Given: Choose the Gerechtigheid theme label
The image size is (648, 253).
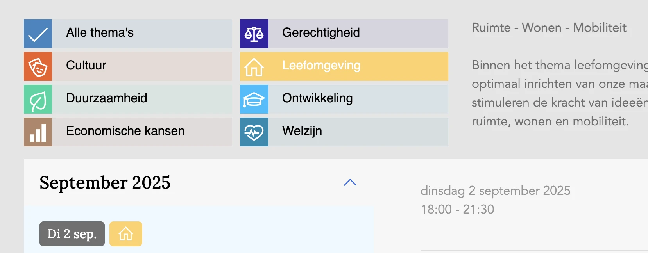Looking at the screenshot, I should coord(321,32).
